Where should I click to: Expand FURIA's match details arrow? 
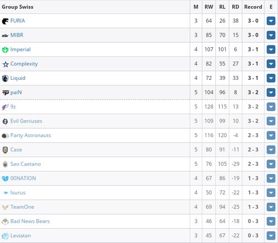point(271,21)
